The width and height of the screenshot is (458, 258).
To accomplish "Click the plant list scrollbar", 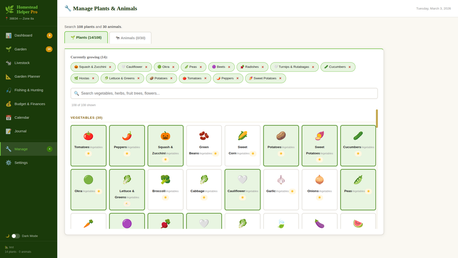I will coord(377,118).
